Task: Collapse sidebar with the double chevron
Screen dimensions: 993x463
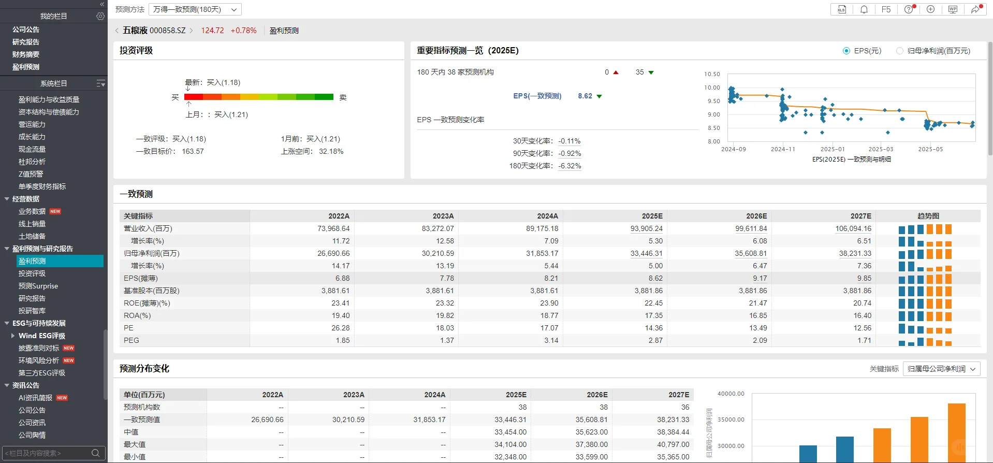Action: (102, 4)
